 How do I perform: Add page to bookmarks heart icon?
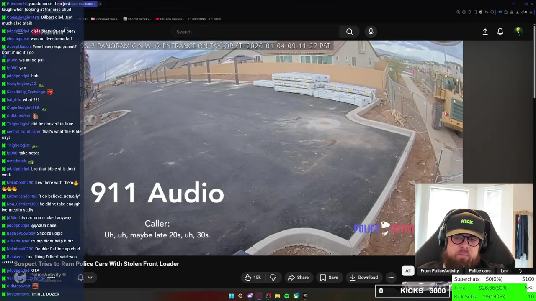click(492, 12)
